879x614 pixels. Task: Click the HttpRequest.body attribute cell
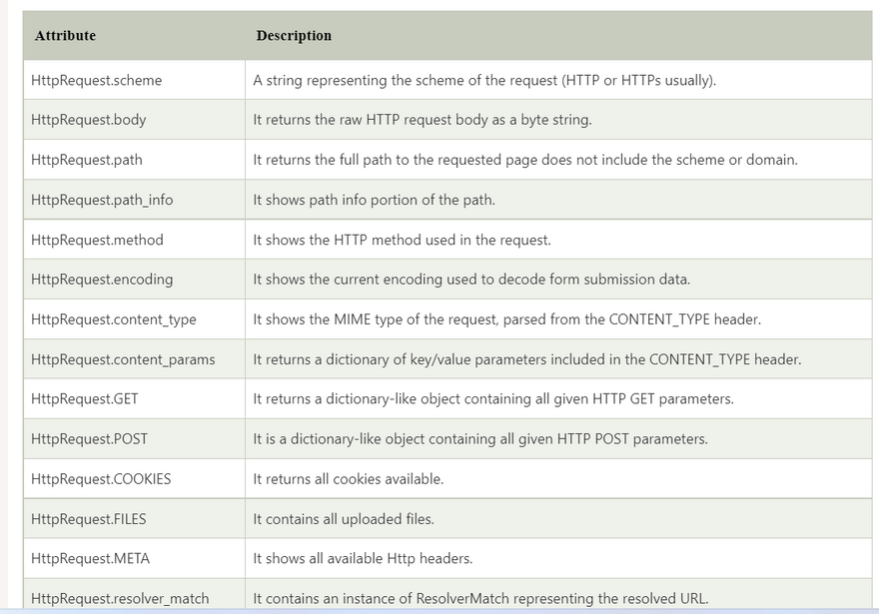pos(89,120)
